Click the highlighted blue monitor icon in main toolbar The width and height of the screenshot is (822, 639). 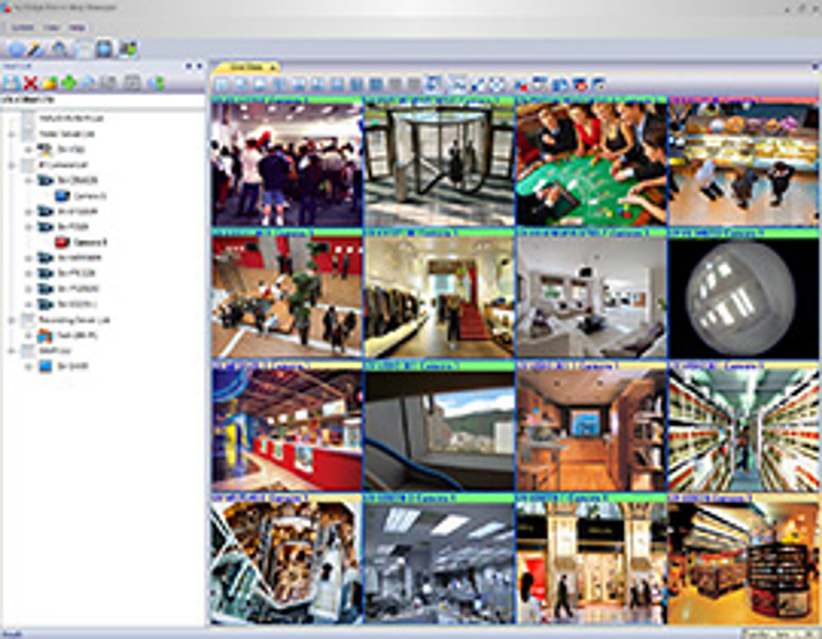click(104, 49)
